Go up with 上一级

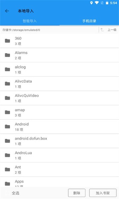[x=112, y=30]
